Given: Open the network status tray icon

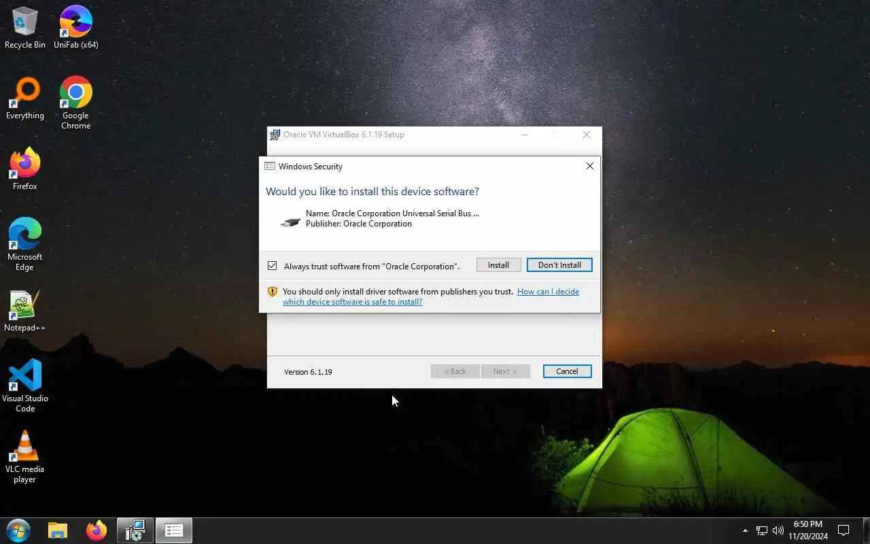Looking at the screenshot, I should click(762, 530).
